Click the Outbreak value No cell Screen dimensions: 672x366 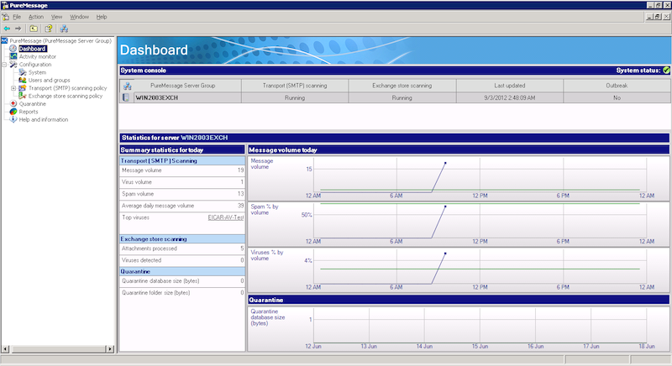click(617, 97)
